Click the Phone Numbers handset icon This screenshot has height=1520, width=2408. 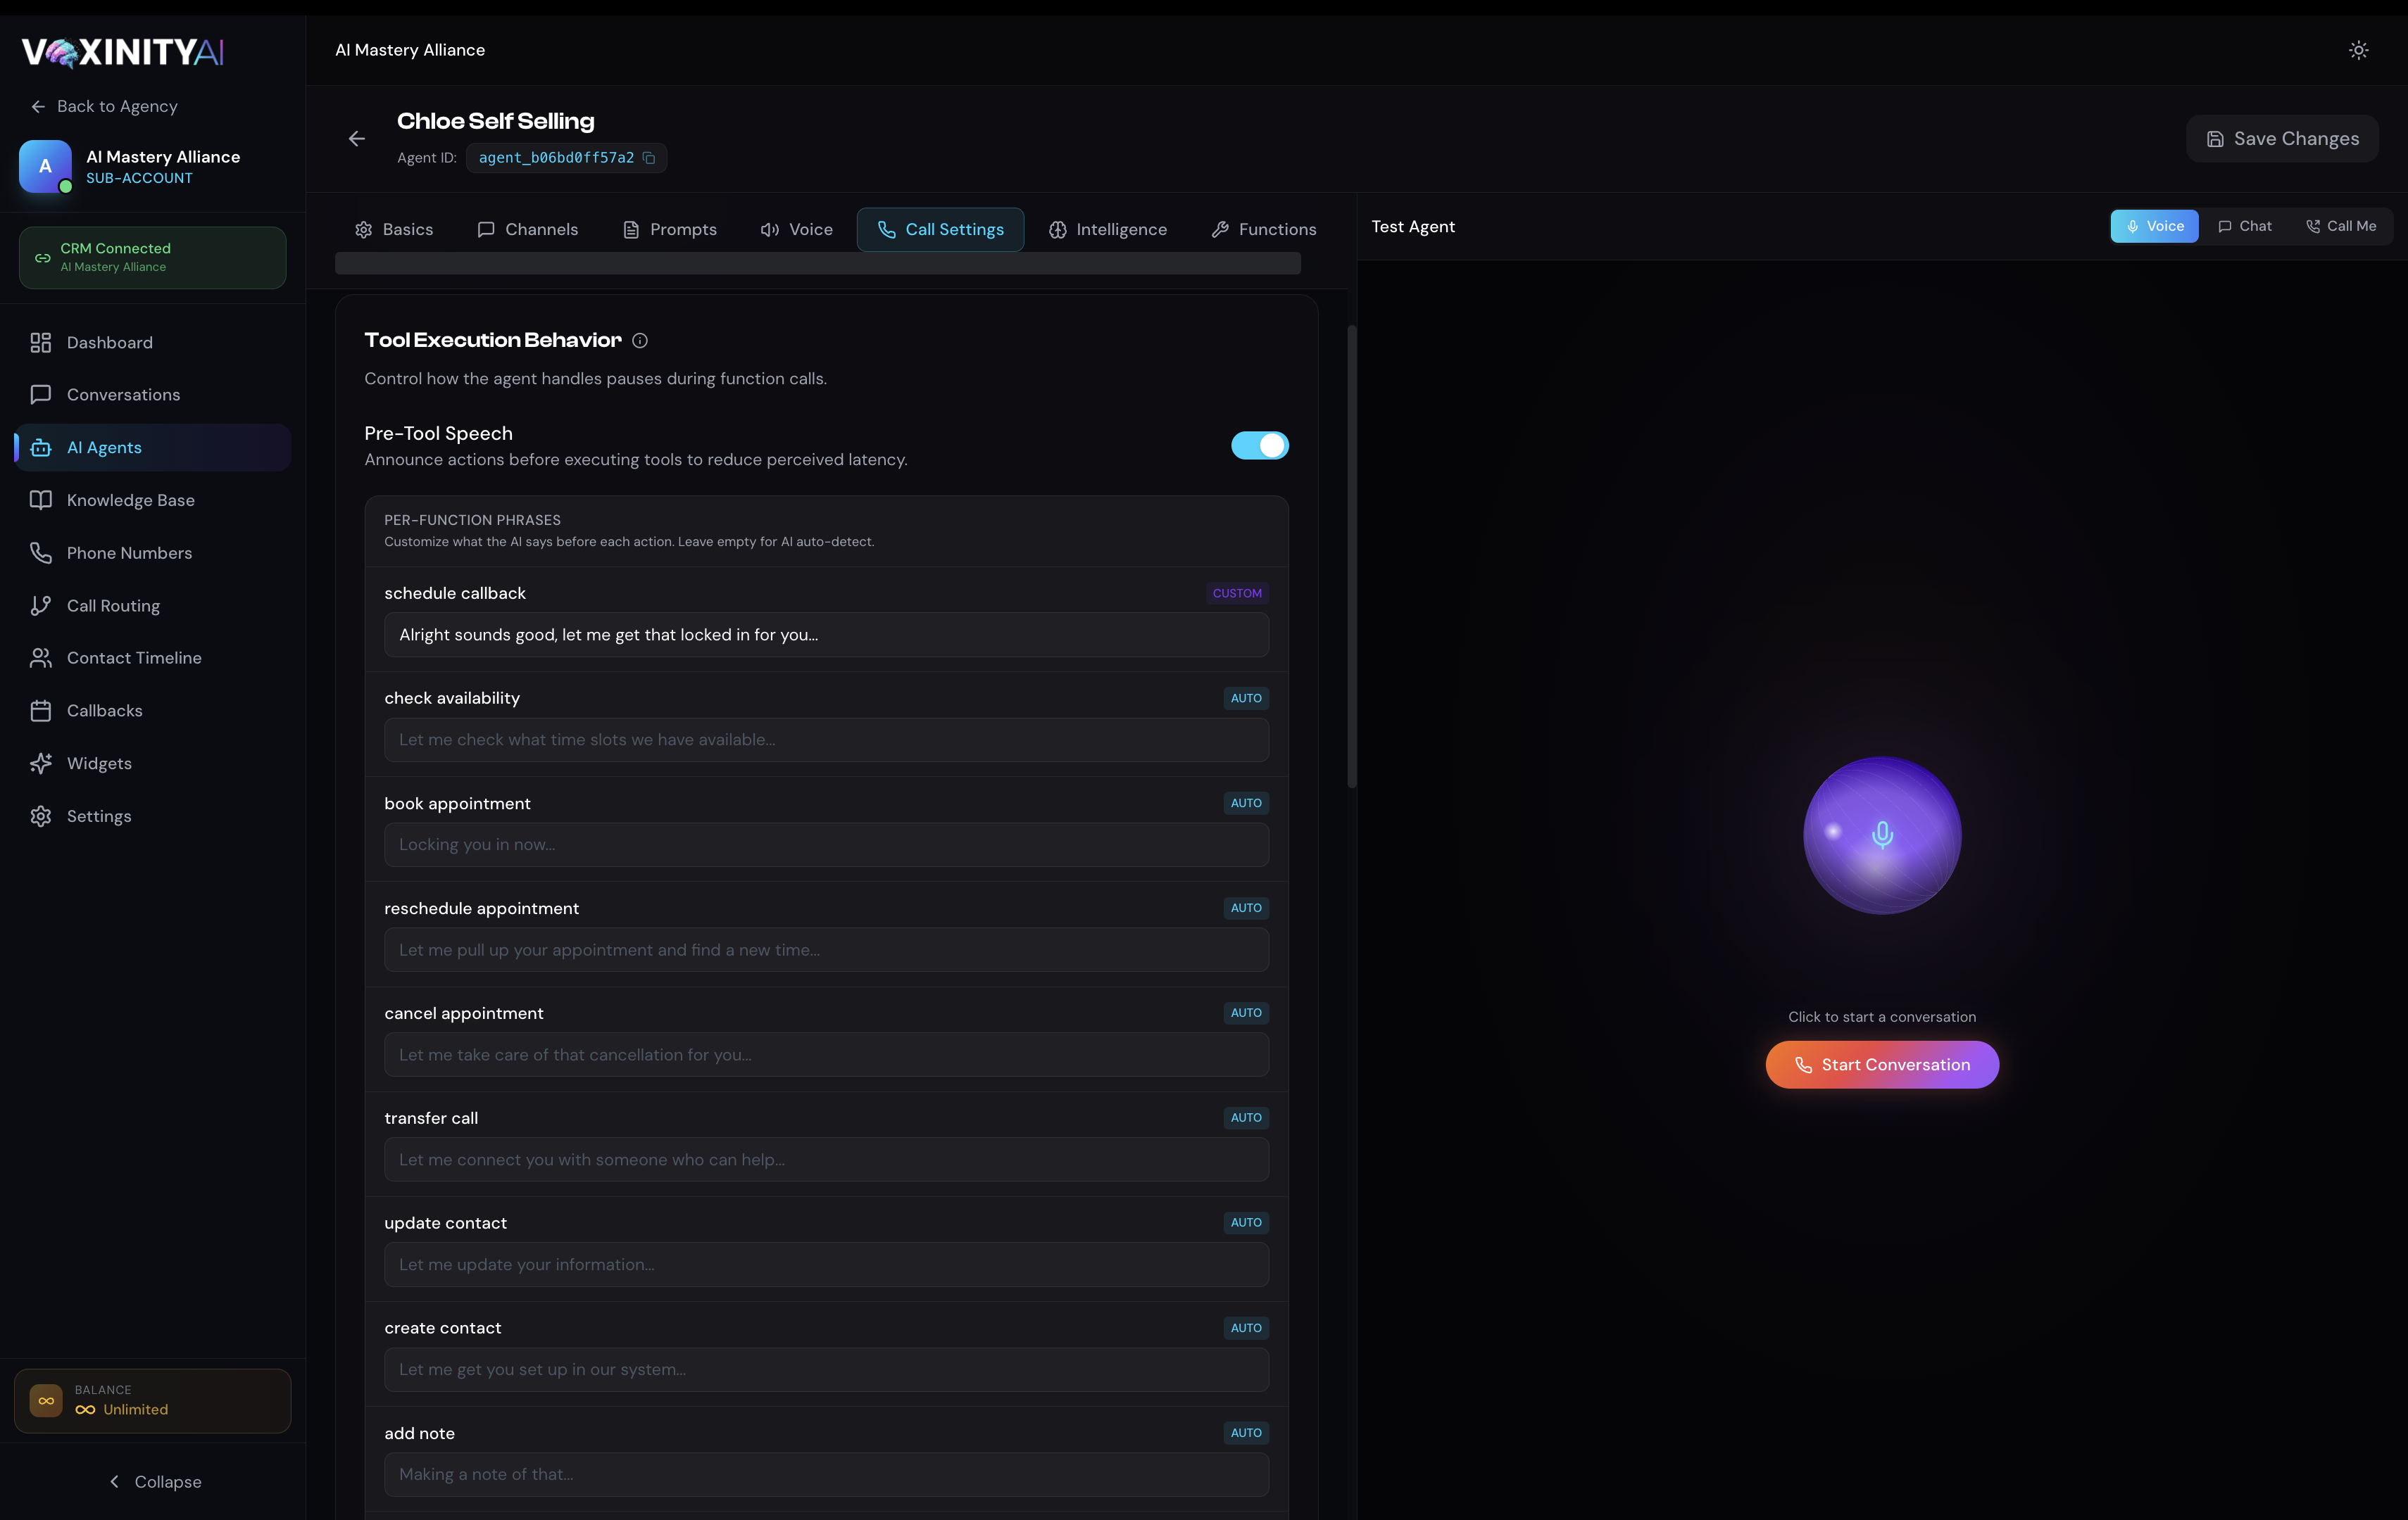pos(40,552)
